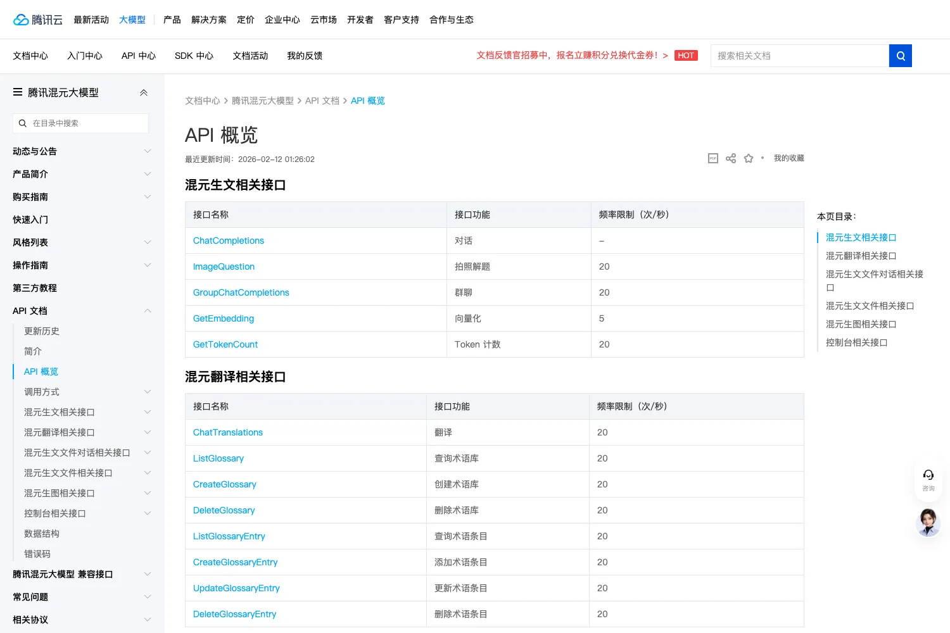Click the blue search magnifier button
Screen dimensions: 950x633
coord(901,56)
